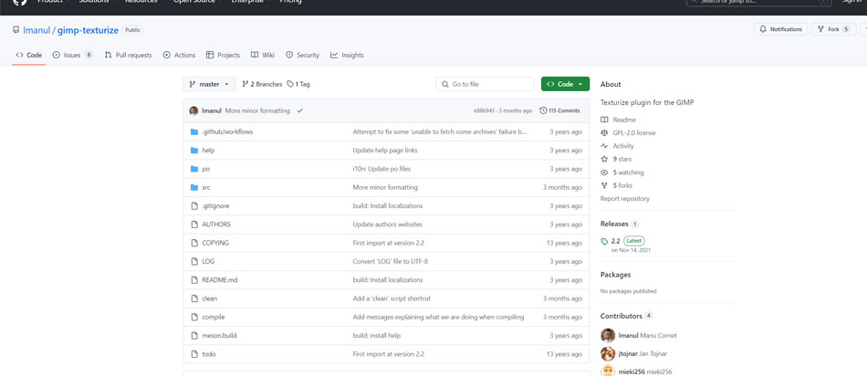Image resolution: width=867 pixels, height=376 pixels.
Task: Click the watching eye icon
Action: (604, 172)
